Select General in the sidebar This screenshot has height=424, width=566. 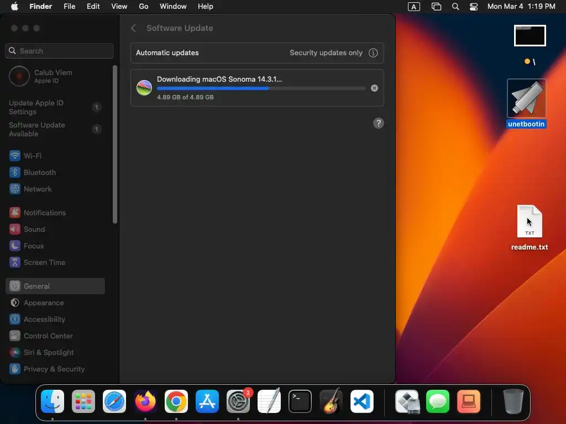55,287
